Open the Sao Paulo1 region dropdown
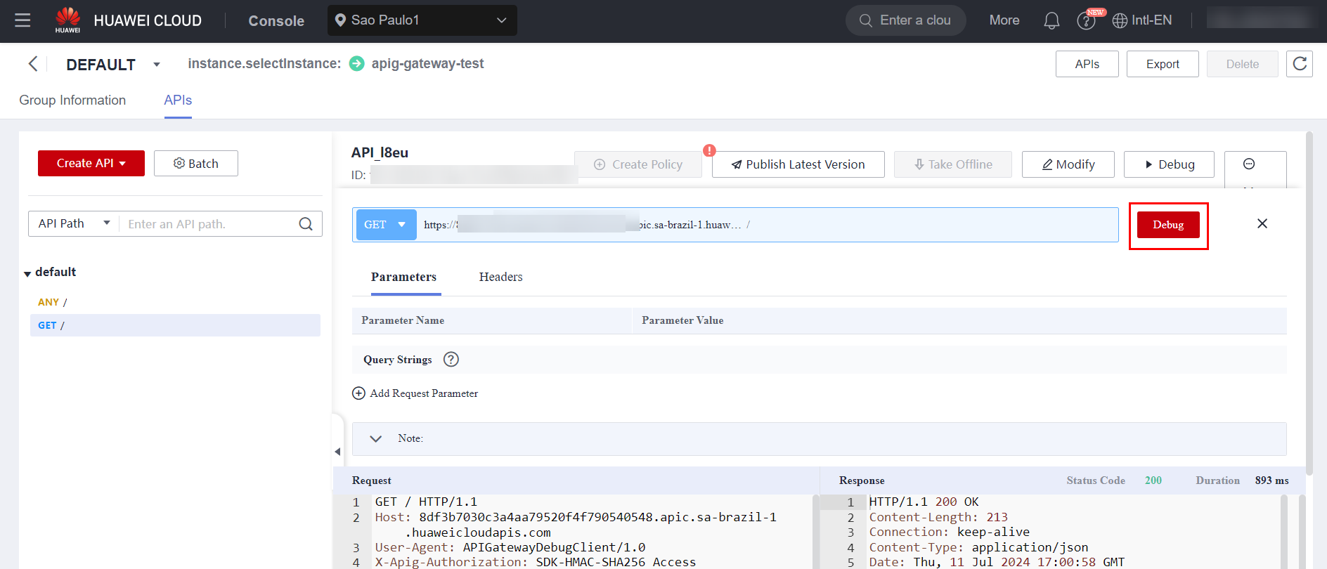Image resolution: width=1327 pixels, height=569 pixels. pyautogui.click(x=422, y=20)
